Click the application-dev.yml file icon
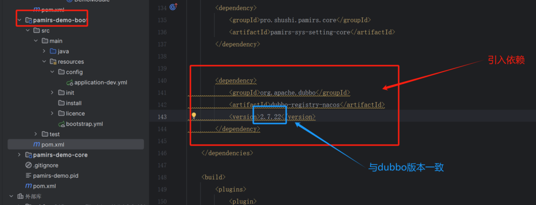This screenshot has width=536, height=205. click(x=70, y=82)
